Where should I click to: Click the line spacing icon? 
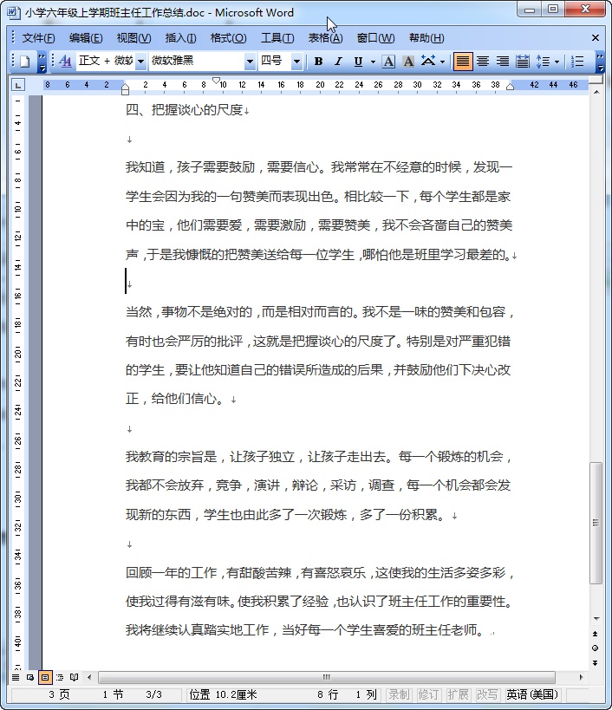[x=543, y=62]
